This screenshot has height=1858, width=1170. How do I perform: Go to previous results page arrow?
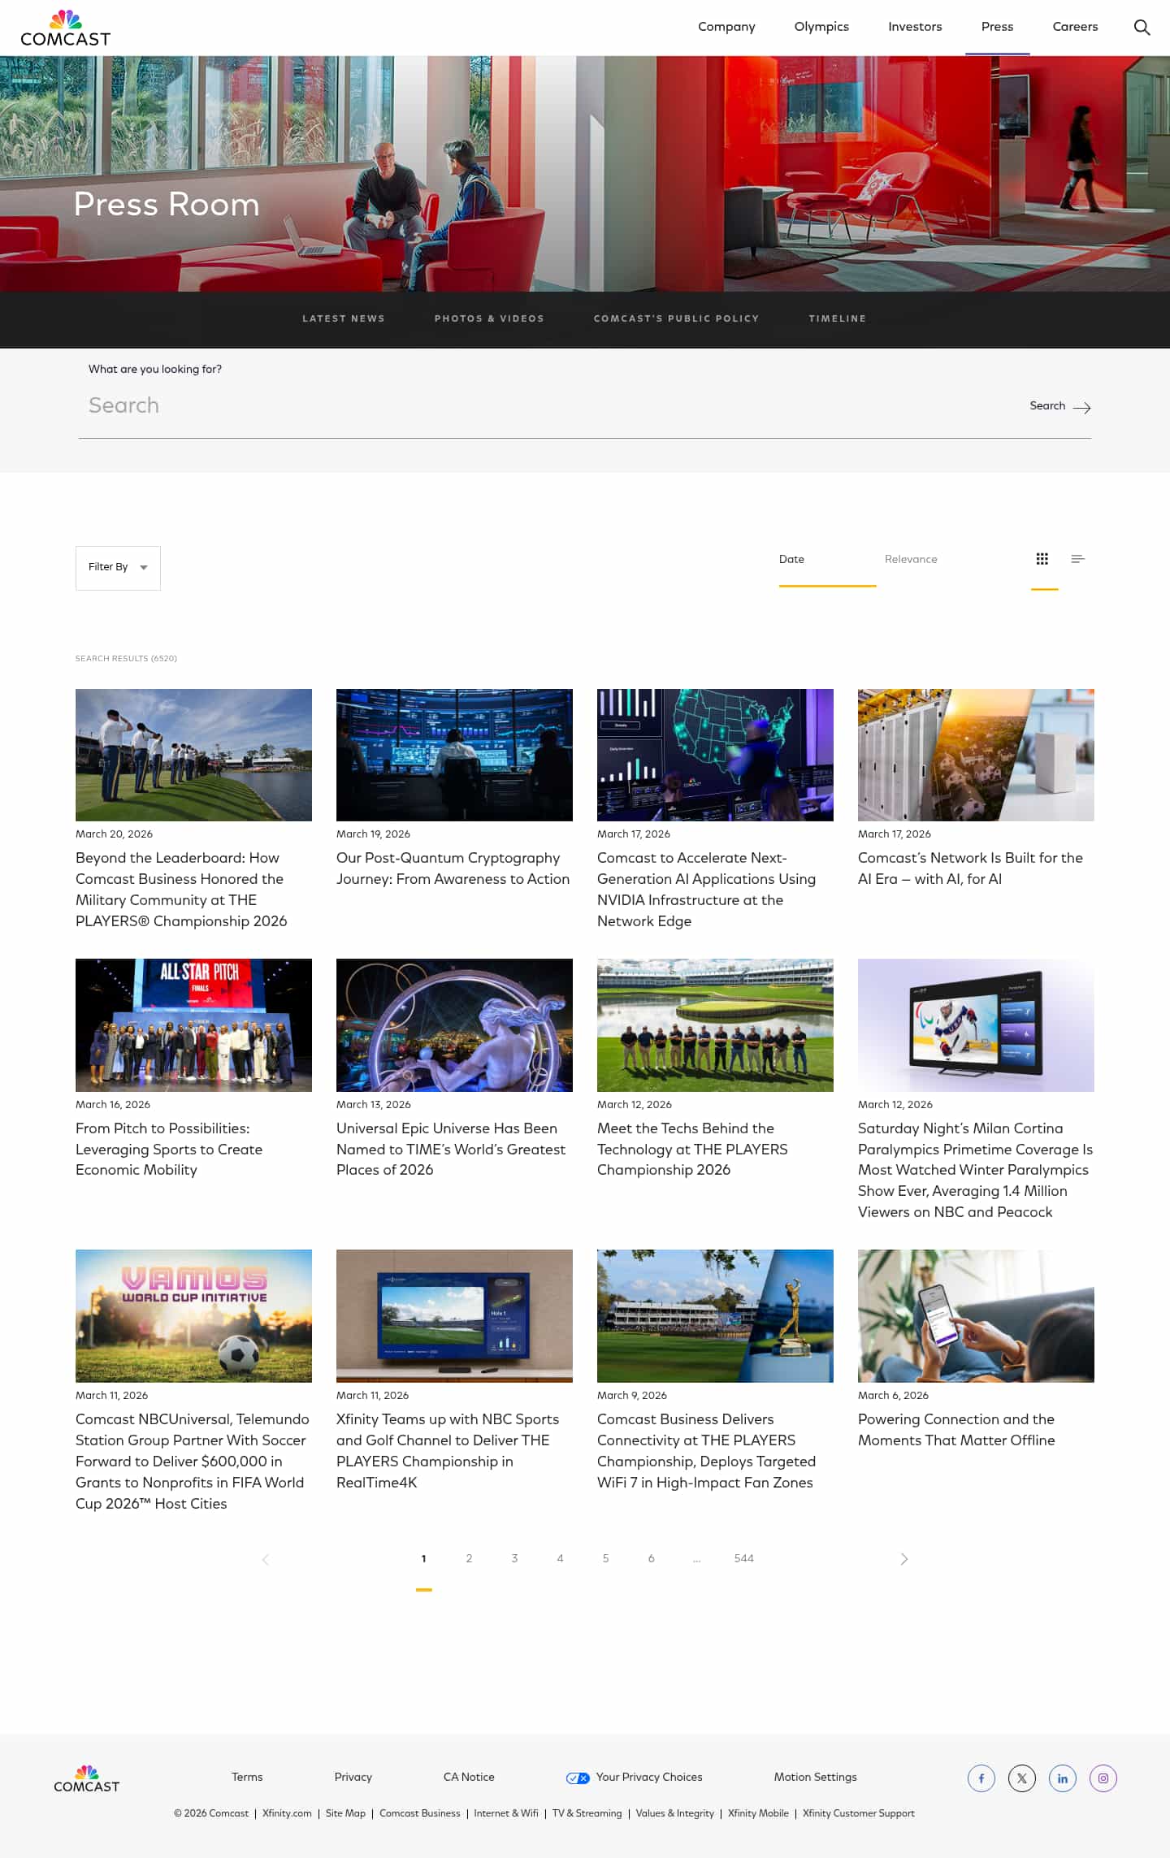(x=266, y=1558)
